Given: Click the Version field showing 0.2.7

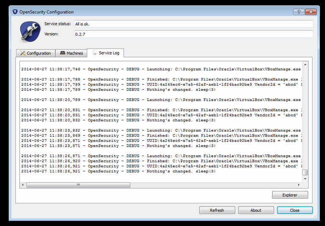Looking at the screenshot, I should 193,34.
